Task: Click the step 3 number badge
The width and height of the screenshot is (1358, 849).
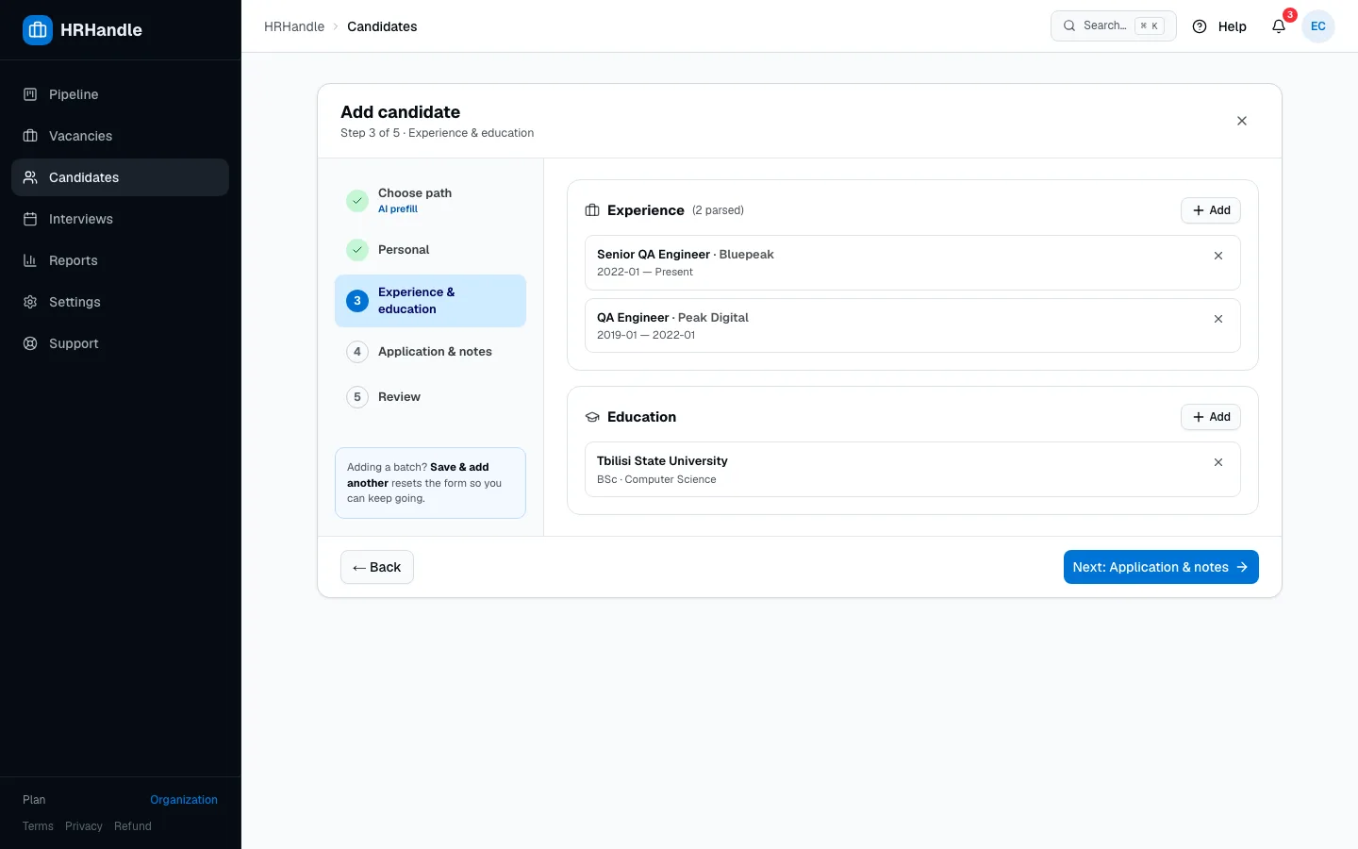Action: pos(357,301)
